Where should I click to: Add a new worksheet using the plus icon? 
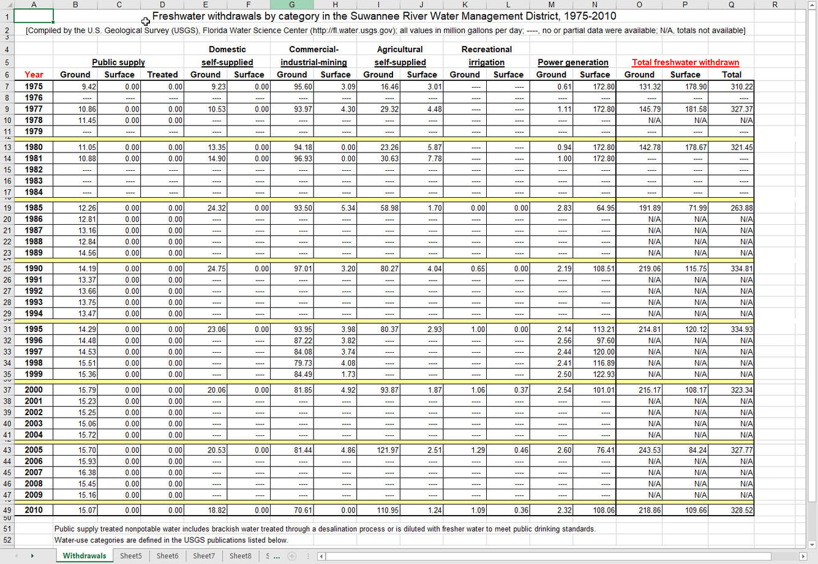tap(291, 556)
